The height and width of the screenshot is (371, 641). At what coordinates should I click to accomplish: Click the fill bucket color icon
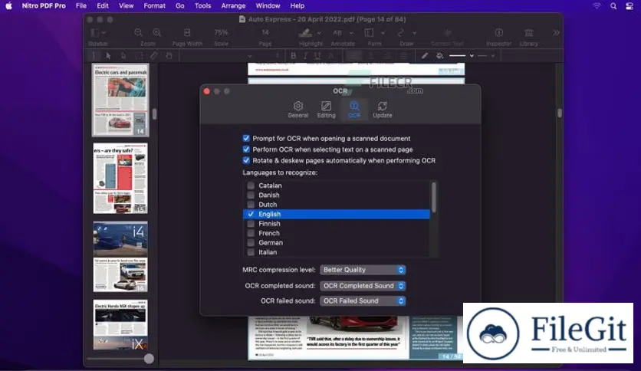[x=439, y=56]
